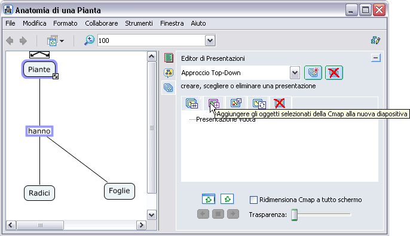410x236 pixels.
Task: Click the next slide playback button
Action: (x=233, y=214)
